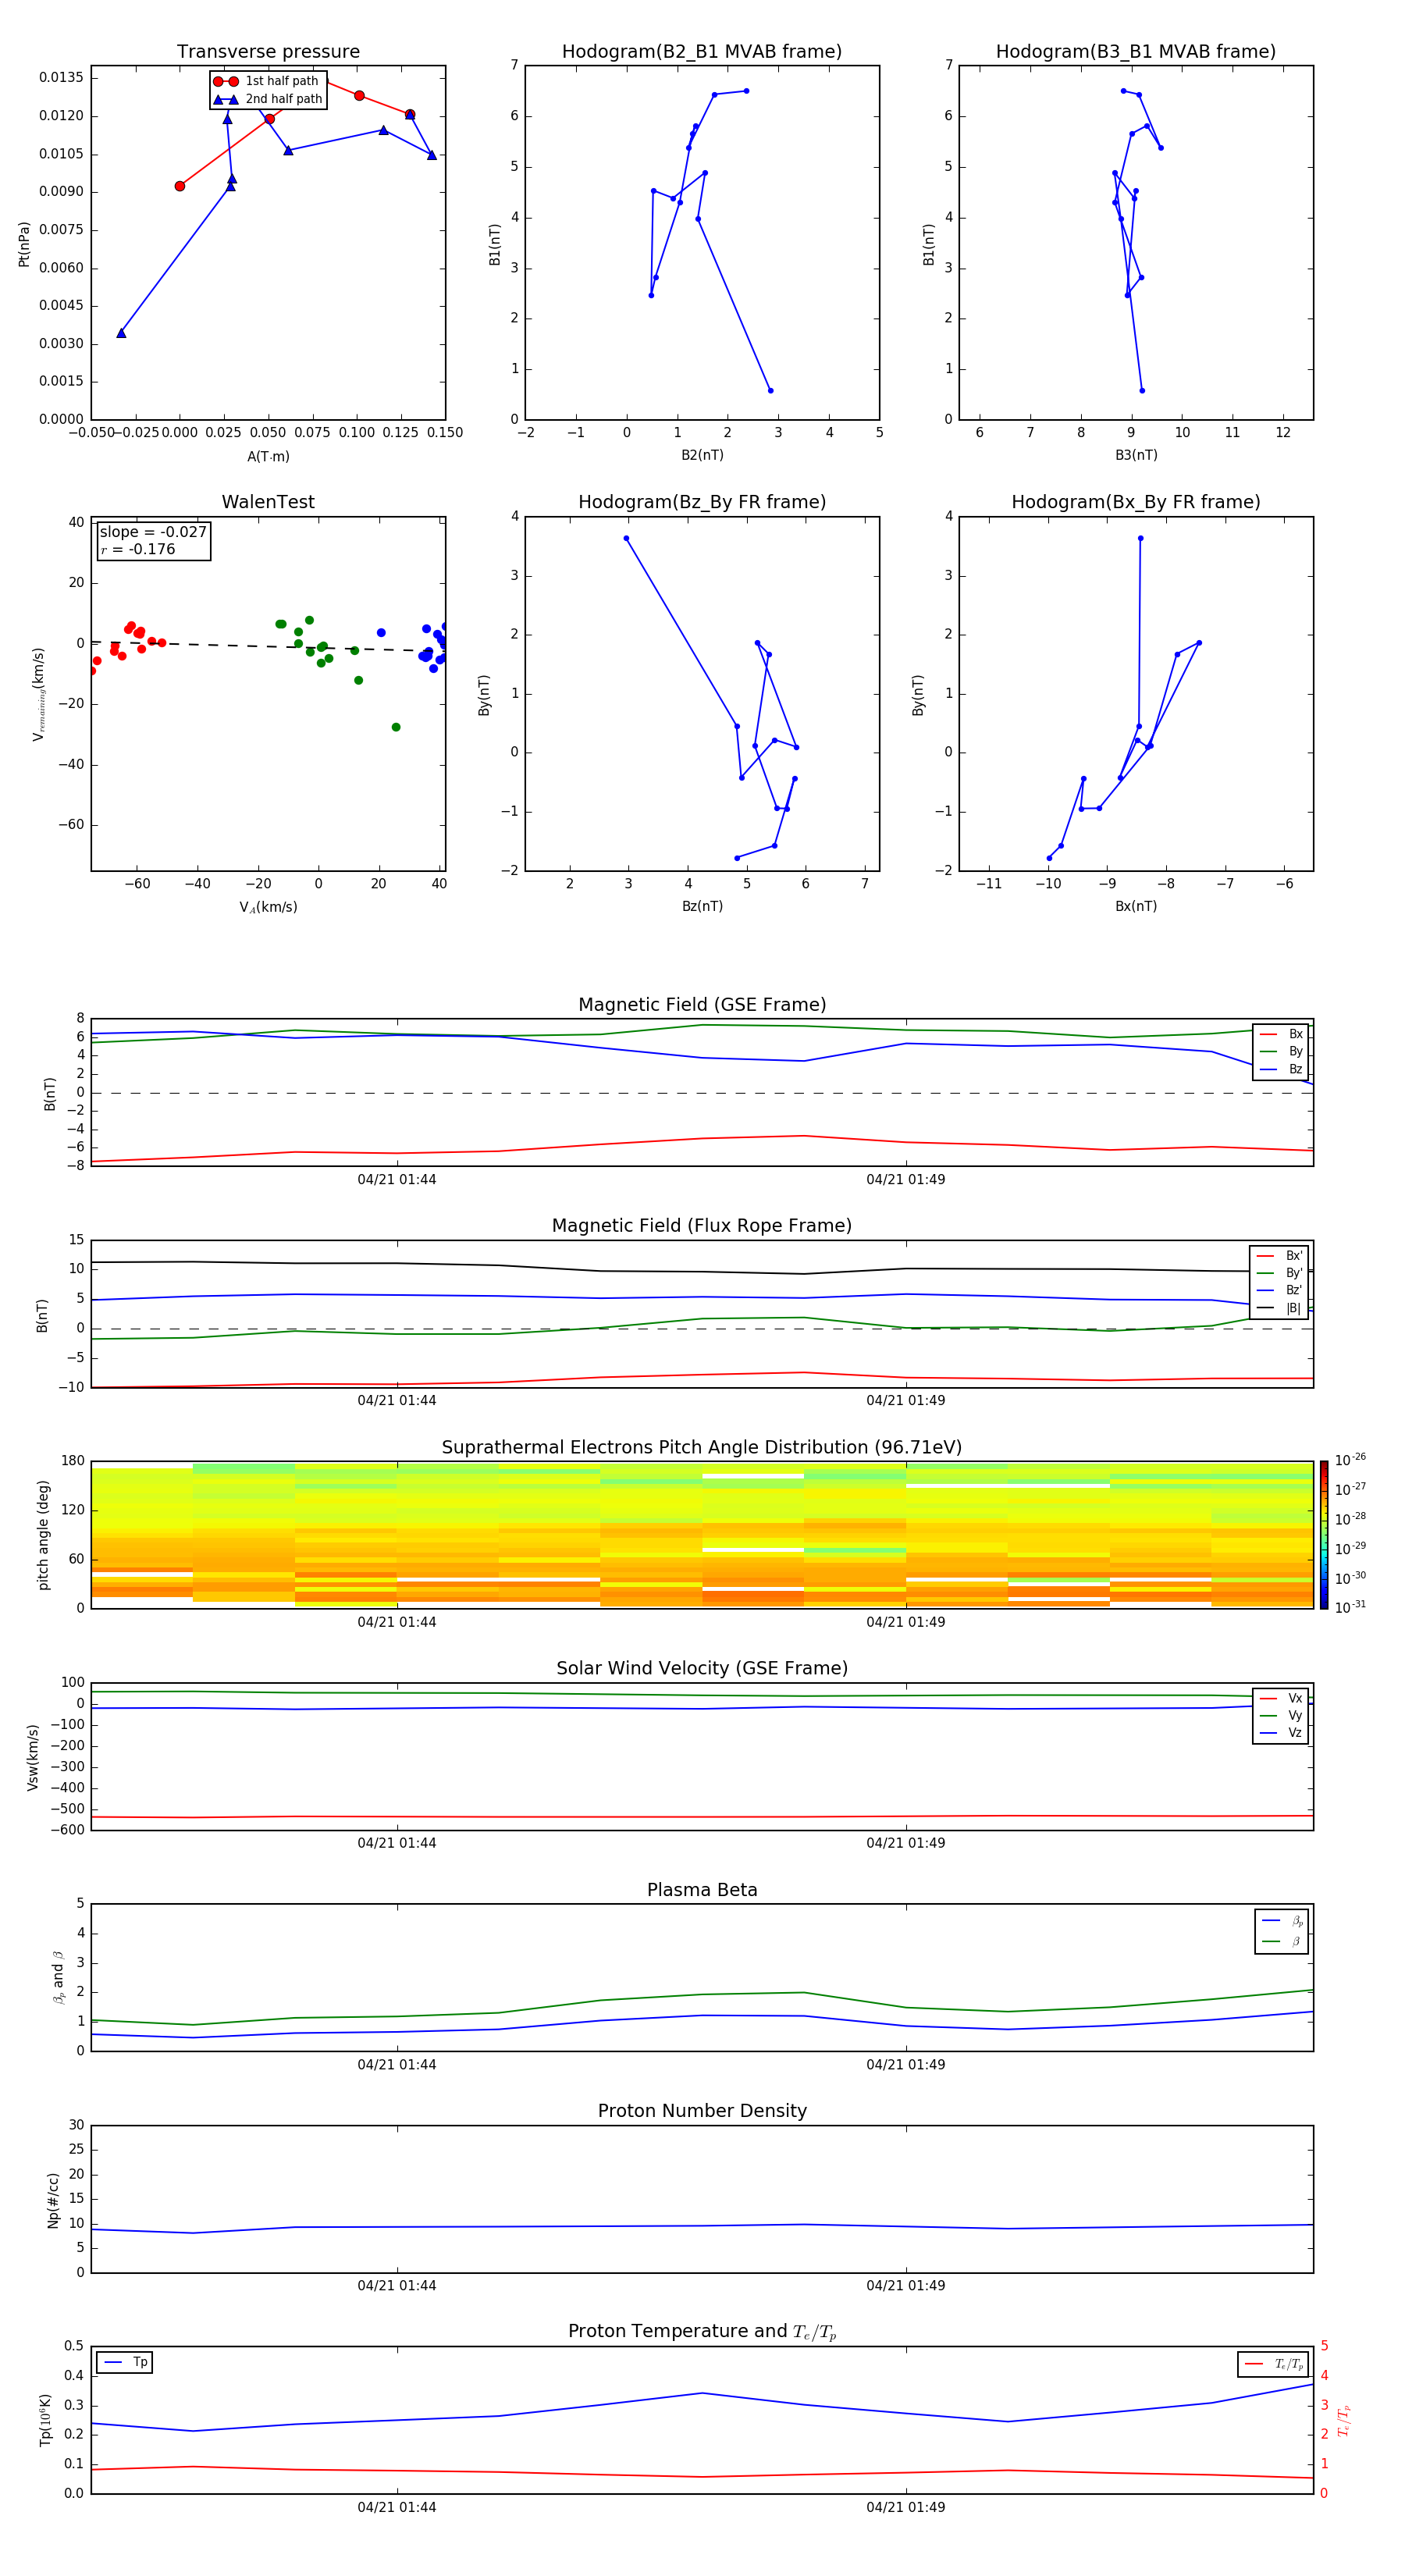The image size is (1405, 2576).
Task: Click the 'r = -0.176' annotation
Action: (138, 549)
